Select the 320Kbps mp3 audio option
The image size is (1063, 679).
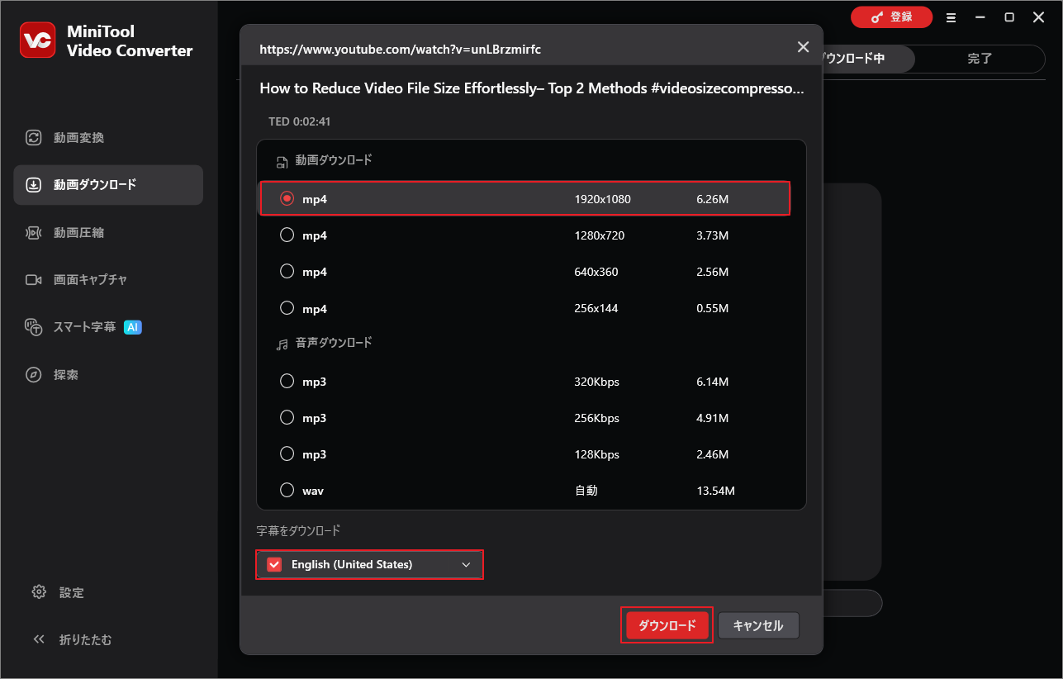pos(287,381)
